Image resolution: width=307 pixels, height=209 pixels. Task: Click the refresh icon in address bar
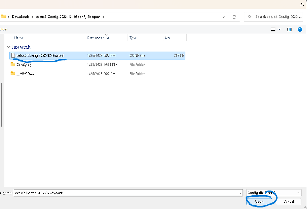pyautogui.click(x=234, y=17)
